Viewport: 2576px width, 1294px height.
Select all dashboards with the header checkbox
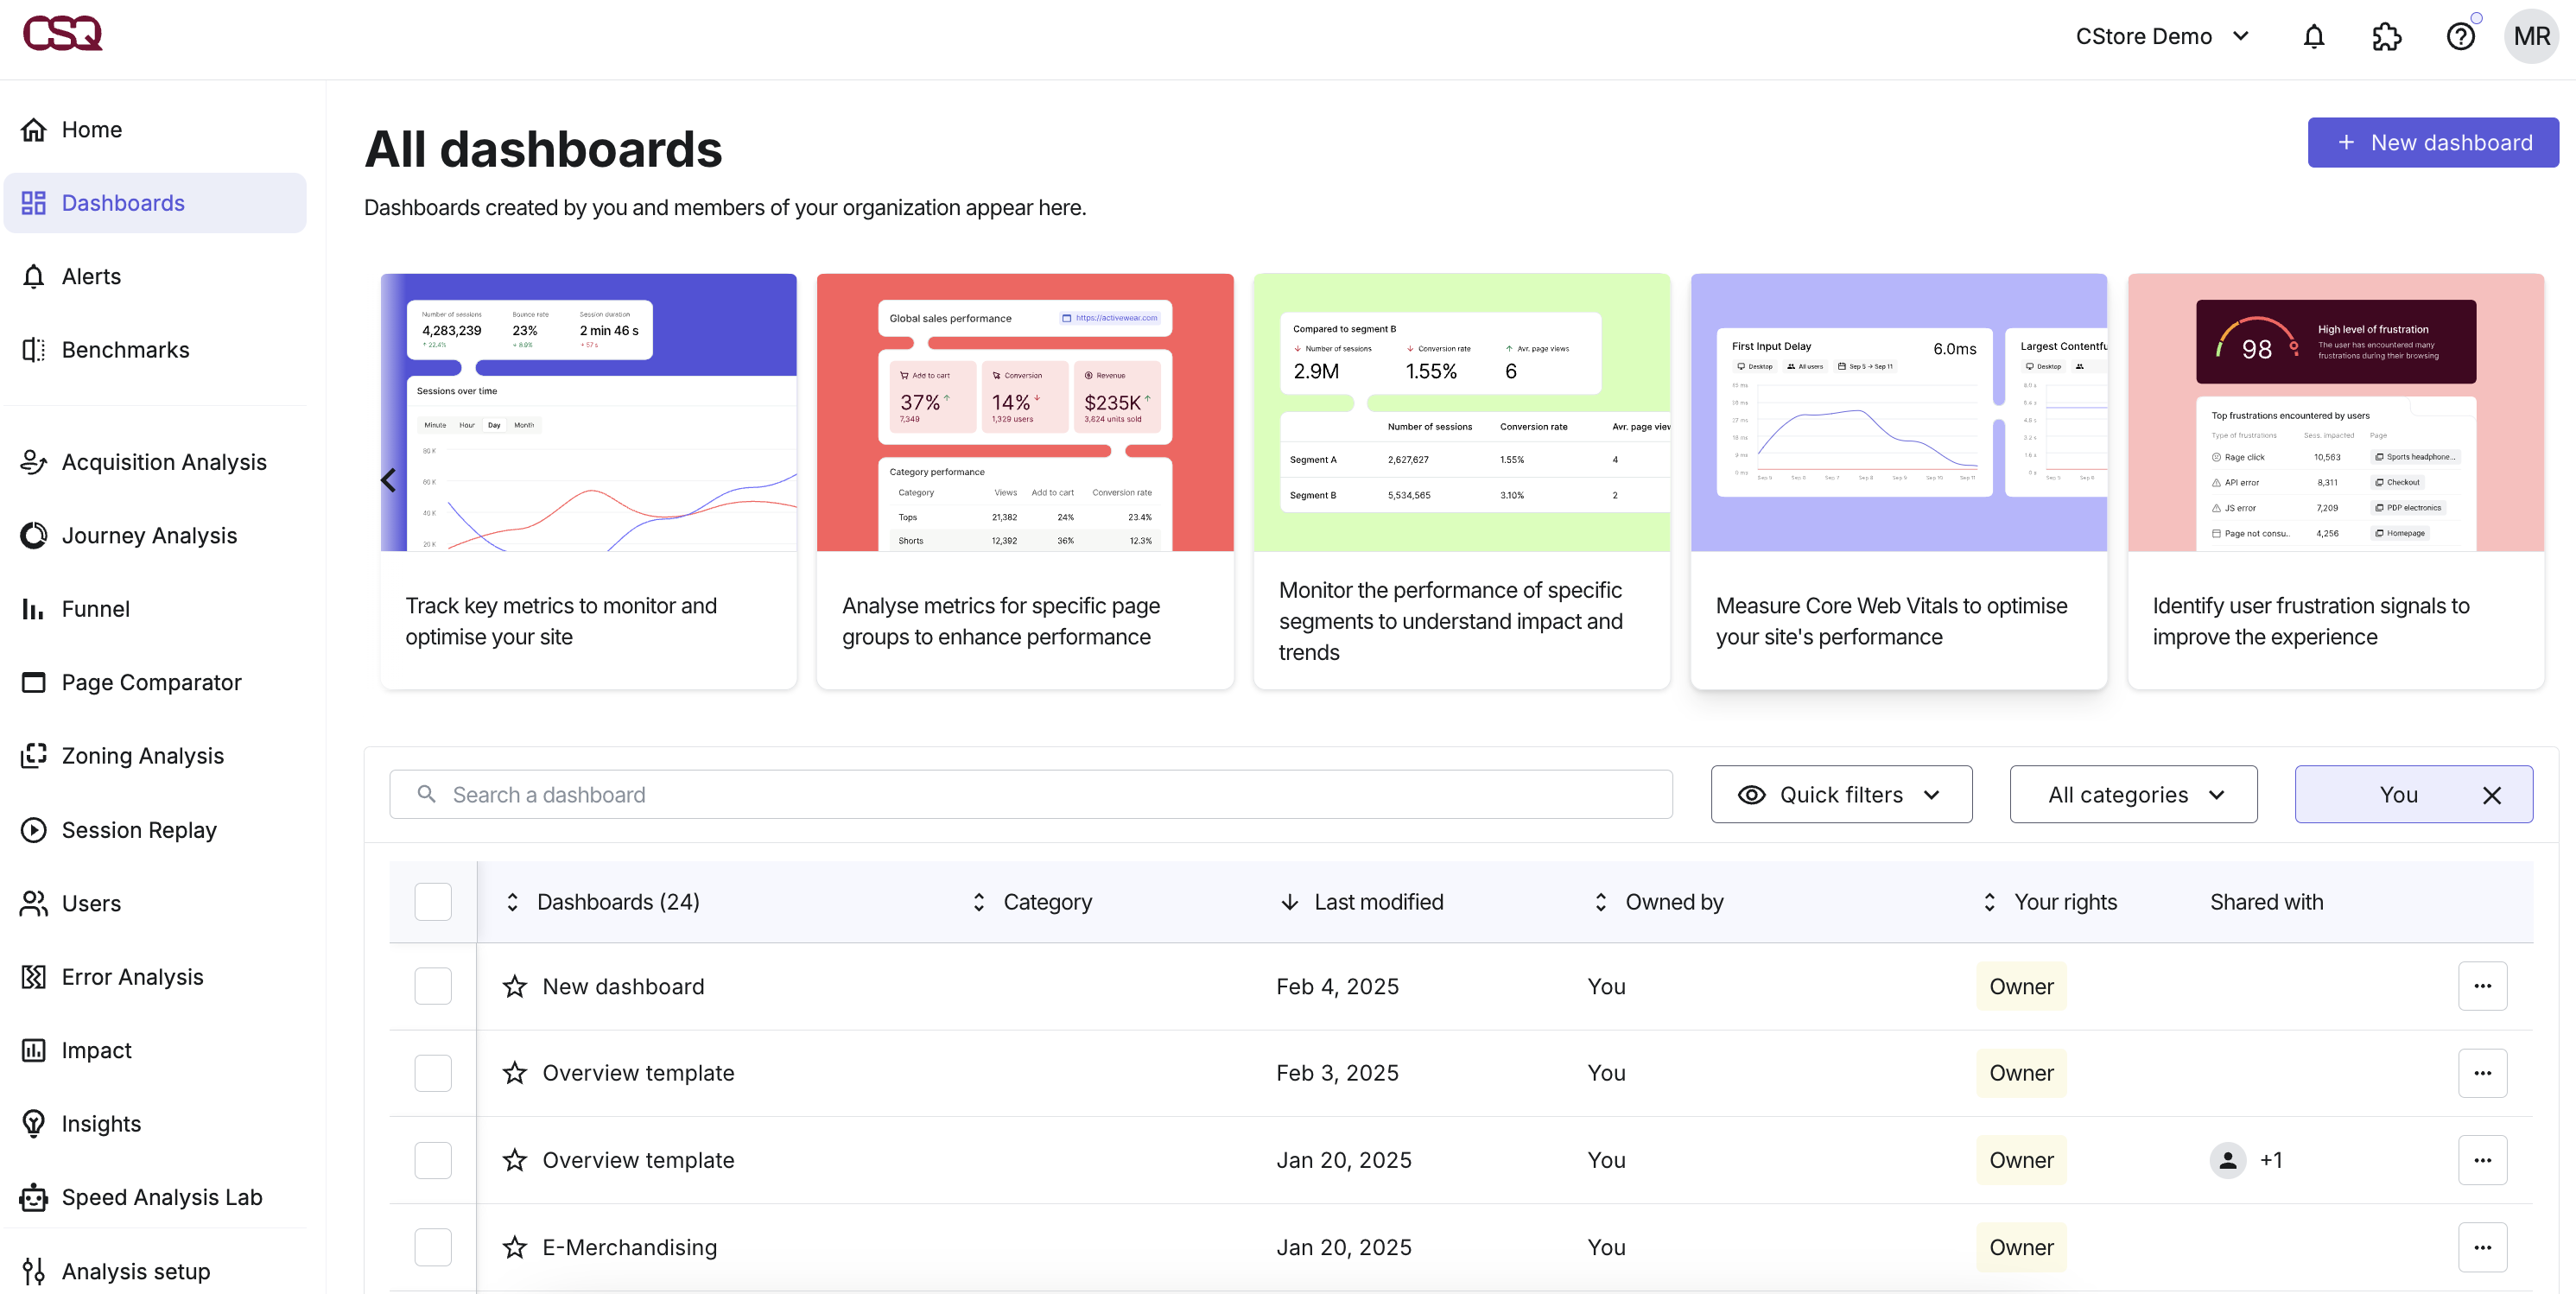coord(432,901)
